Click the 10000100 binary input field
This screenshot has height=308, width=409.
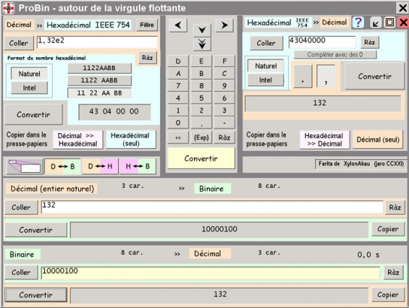211,273
